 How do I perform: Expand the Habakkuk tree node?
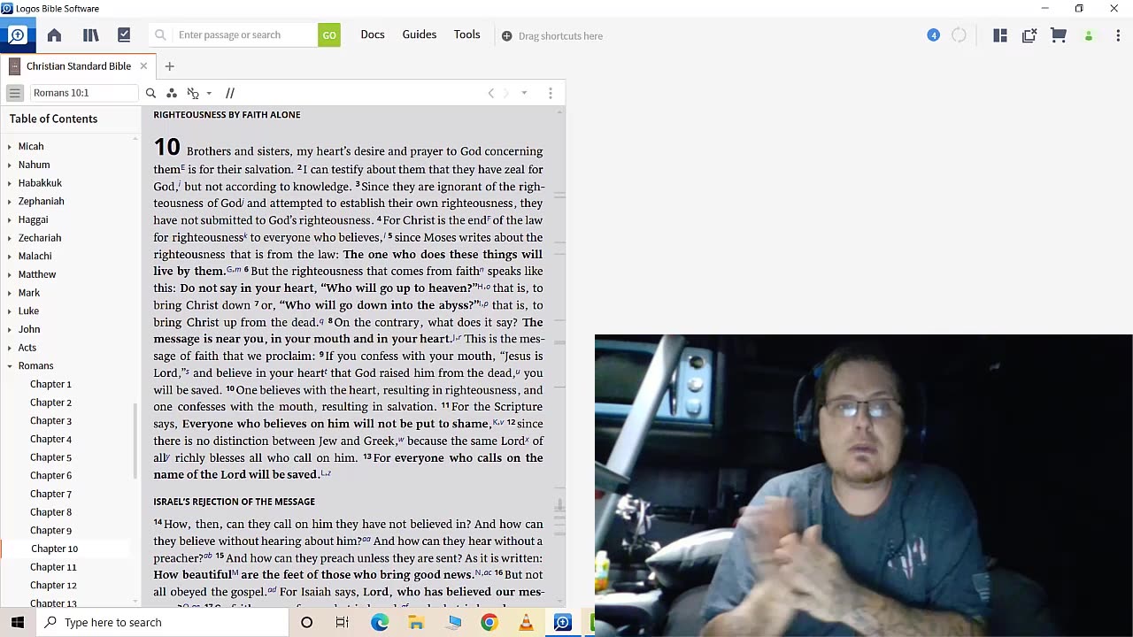tap(10, 183)
